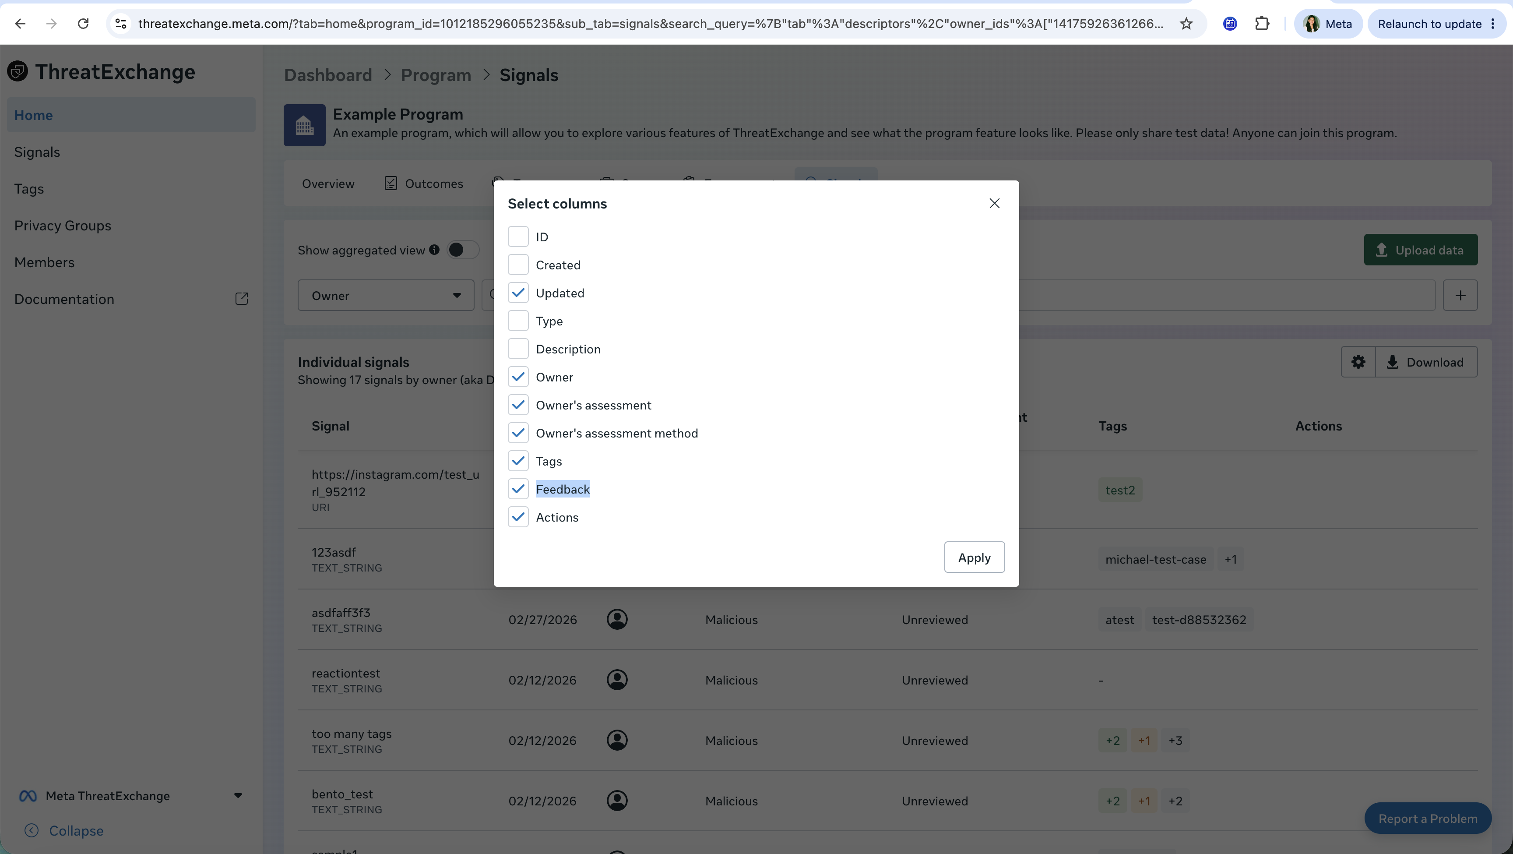Click the site information icon in address bar

pyautogui.click(x=120, y=24)
